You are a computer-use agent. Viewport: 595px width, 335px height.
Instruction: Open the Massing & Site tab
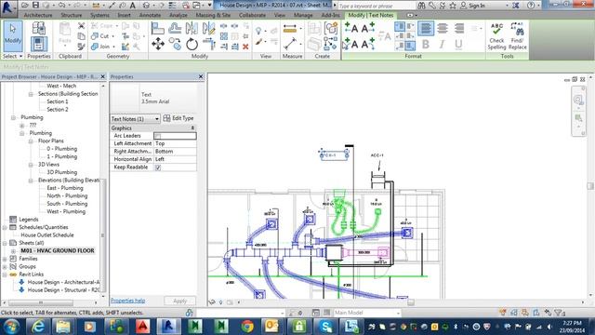[213, 15]
